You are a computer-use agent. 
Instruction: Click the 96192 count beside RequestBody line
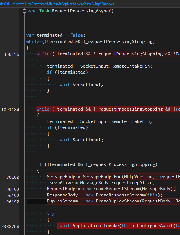pos(13,189)
